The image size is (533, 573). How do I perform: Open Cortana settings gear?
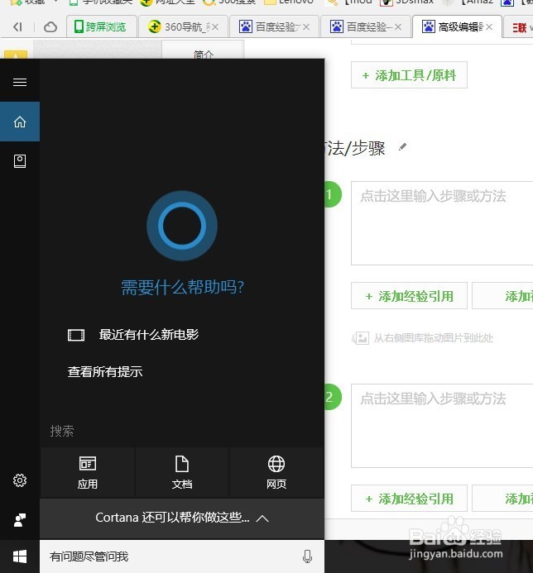20,480
